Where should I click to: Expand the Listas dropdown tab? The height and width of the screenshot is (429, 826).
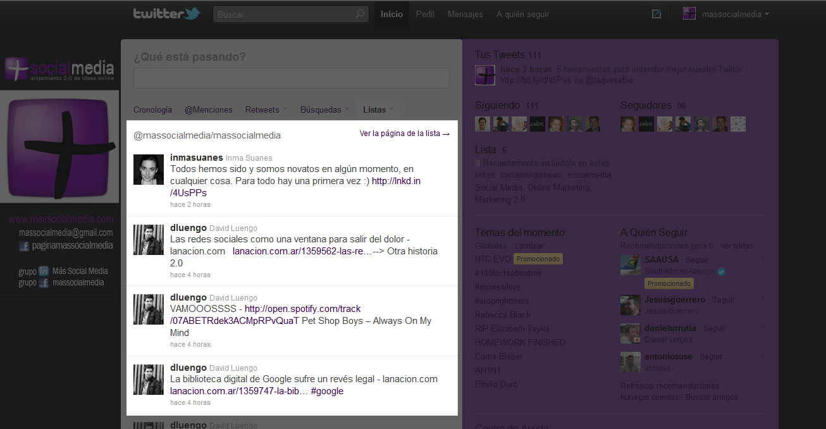(378, 109)
